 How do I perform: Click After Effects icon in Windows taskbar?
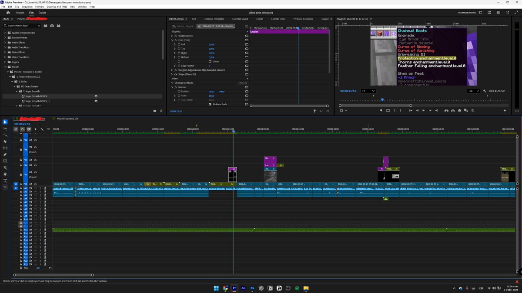click(243, 288)
